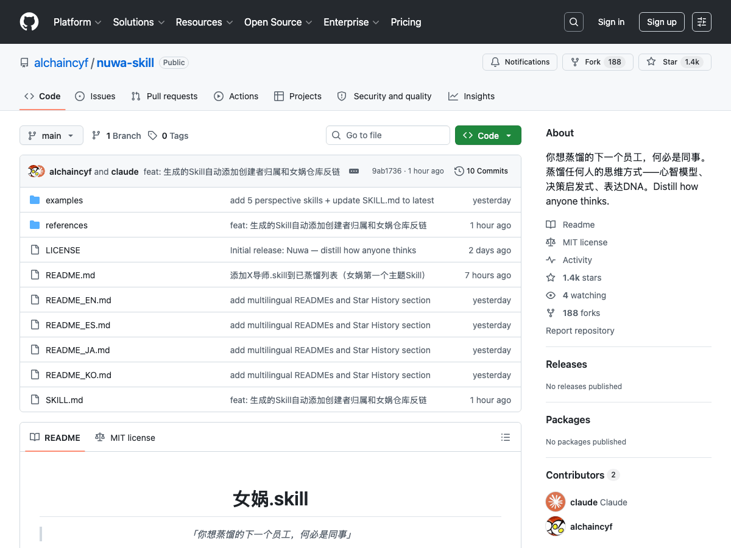Switch to the Issues tab
The height and width of the screenshot is (548, 731).
(x=95, y=96)
